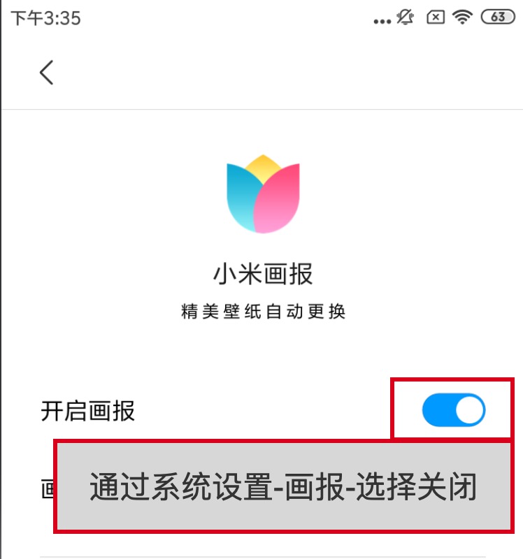
Task: Click the subtitle 精美壁纸自动更换
Action: tap(263, 311)
